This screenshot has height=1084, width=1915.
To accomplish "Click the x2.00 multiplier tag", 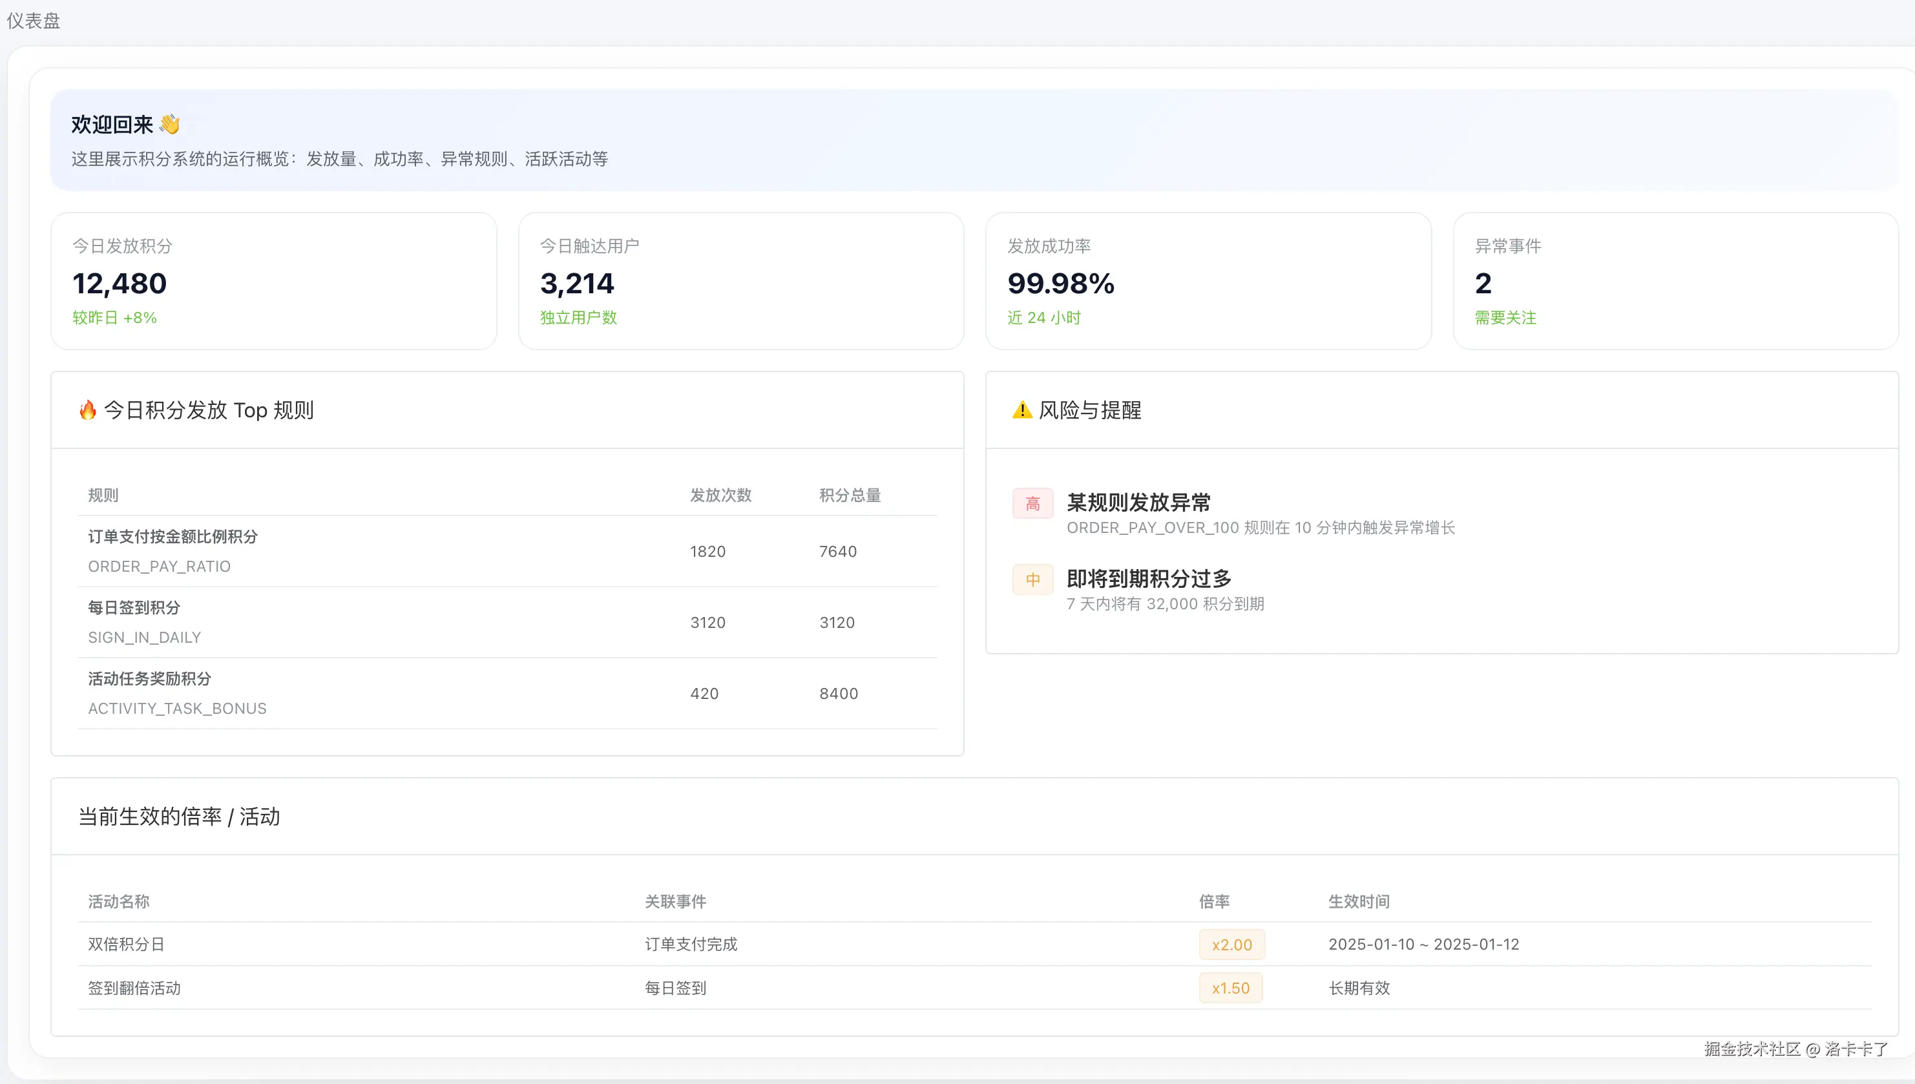I will [x=1231, y=944].
